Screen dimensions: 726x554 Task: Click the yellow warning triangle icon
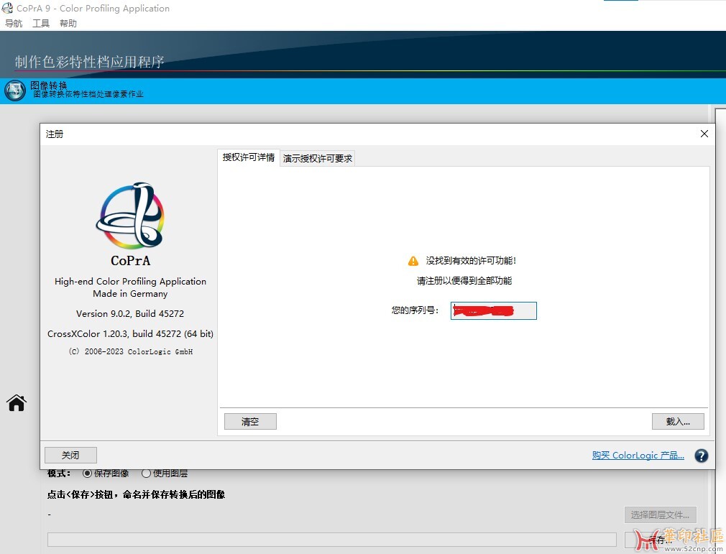(x=413, y=261)
